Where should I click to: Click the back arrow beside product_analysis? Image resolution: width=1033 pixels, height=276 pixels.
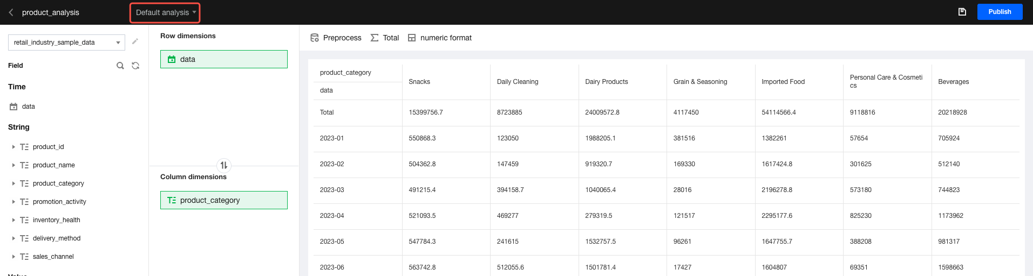pos(11,12)
